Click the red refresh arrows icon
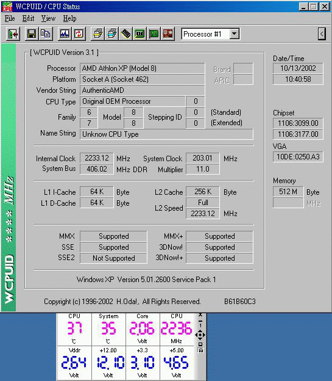Image resolution: width=332 pixels, height=381 pixels. pyautogui.click(x=79, y=34)
